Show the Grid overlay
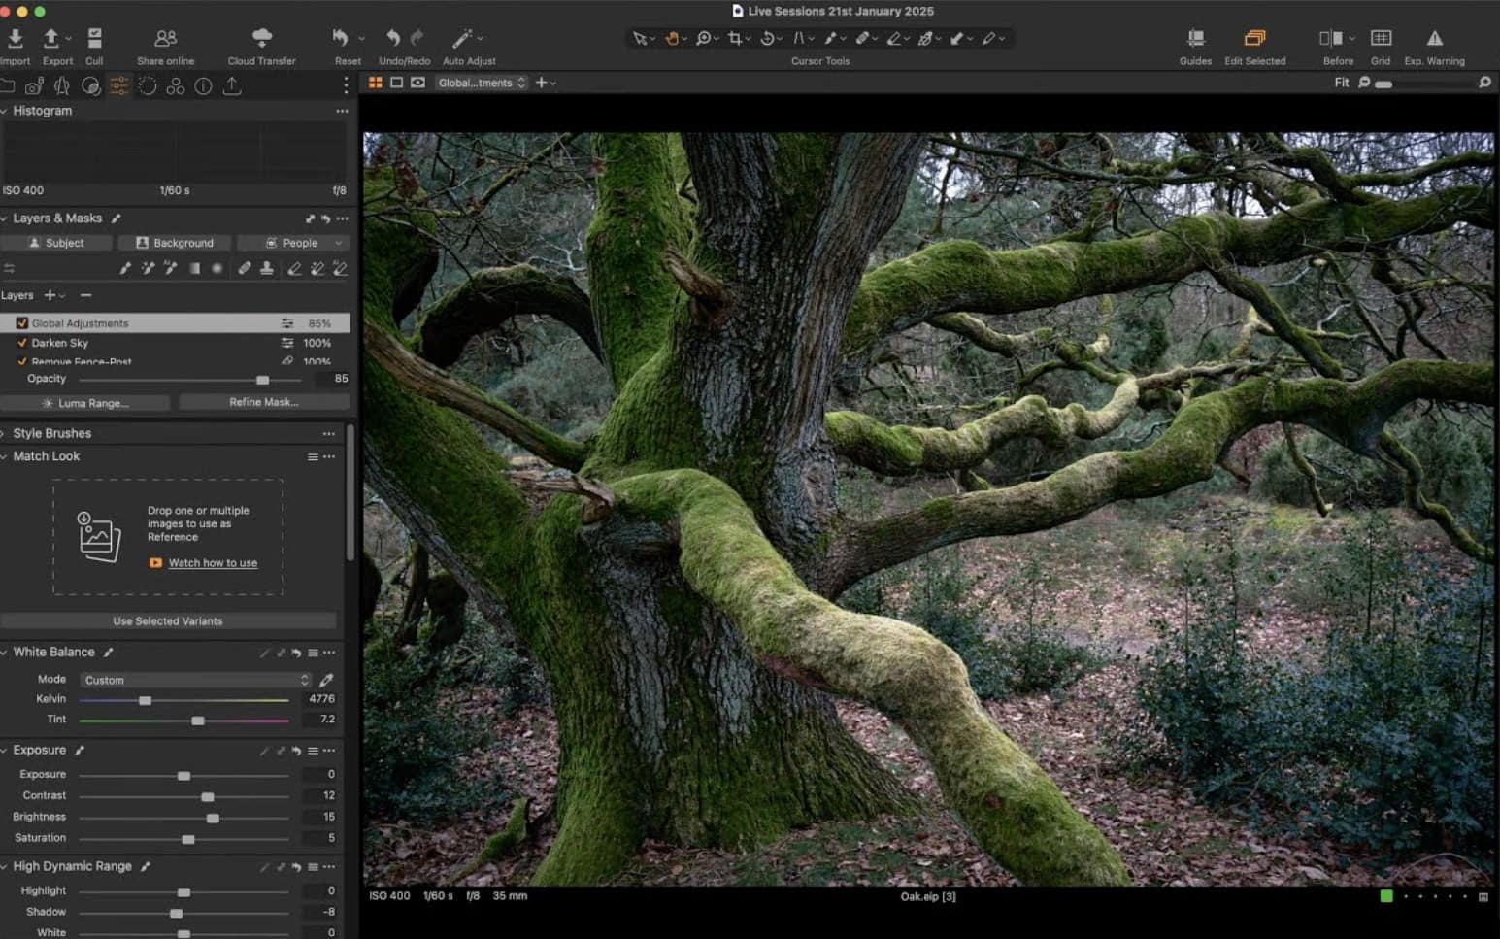The width and height of the screenshot is (1500, 939). pos(1380,39)
